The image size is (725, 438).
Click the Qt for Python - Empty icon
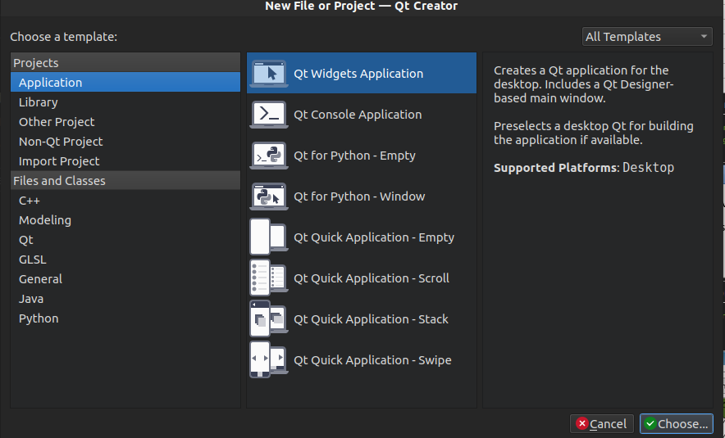(268, 156)
